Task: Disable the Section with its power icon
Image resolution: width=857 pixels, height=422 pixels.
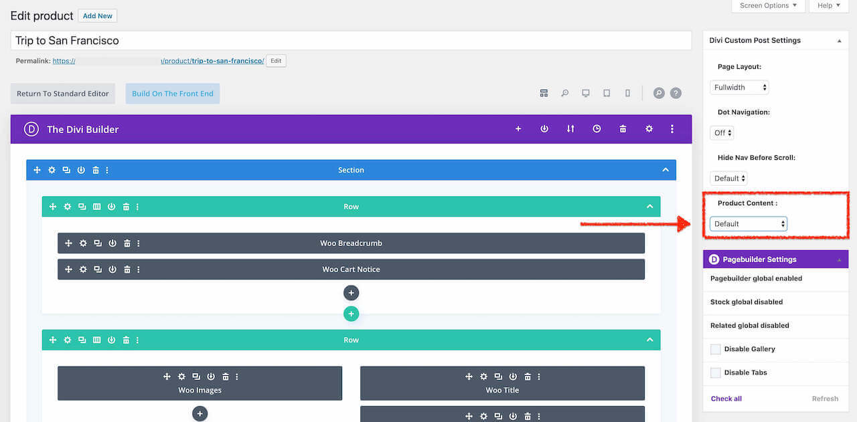Action: click(81, 170)
